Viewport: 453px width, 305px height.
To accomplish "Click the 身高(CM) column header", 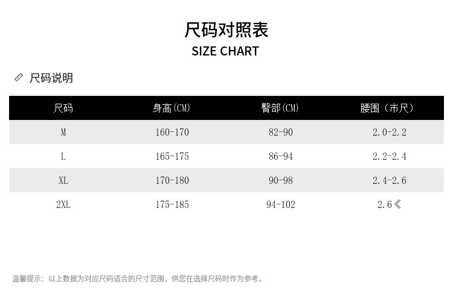I will [x=172, y=108].
